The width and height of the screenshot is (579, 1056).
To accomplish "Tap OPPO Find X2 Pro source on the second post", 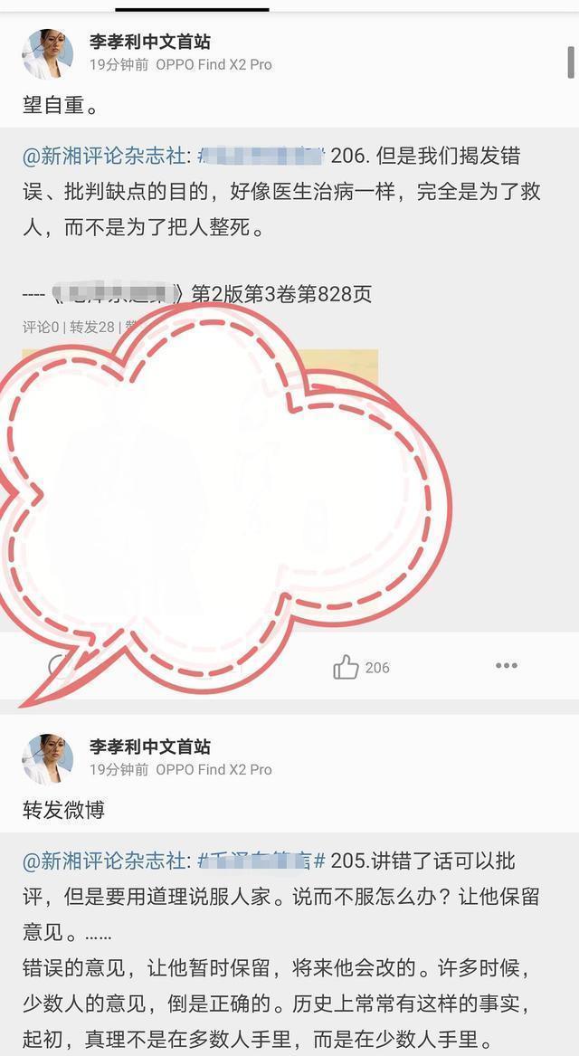I will click(x=214, y=770).
